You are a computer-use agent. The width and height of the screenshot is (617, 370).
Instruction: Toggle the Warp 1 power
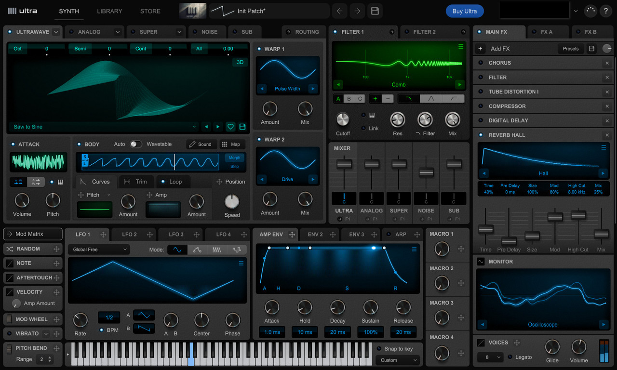click(x=259, y=49)
